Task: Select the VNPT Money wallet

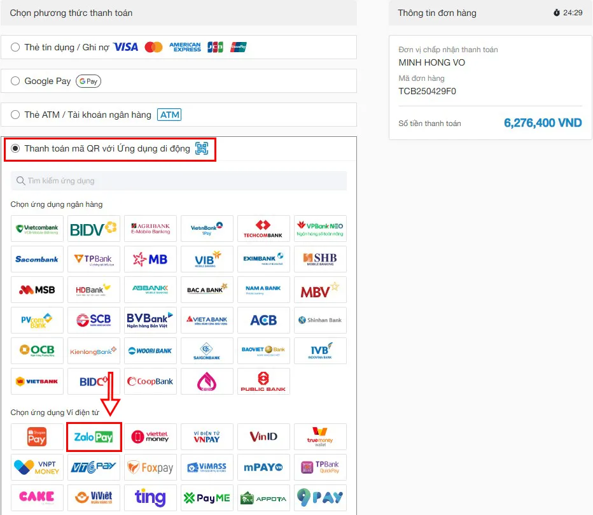Action: tap(37, 467)
